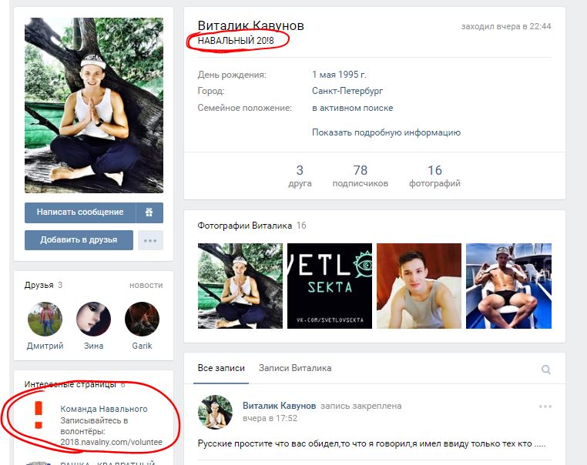Open the Друзья section header
587x465 pixels.
tap(39, 285)
